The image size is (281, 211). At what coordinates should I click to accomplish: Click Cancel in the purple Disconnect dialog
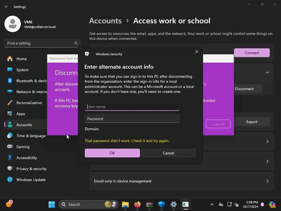tap(218, 124)
